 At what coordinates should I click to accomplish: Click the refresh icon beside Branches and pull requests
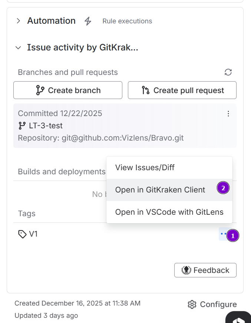pos(228,72)
